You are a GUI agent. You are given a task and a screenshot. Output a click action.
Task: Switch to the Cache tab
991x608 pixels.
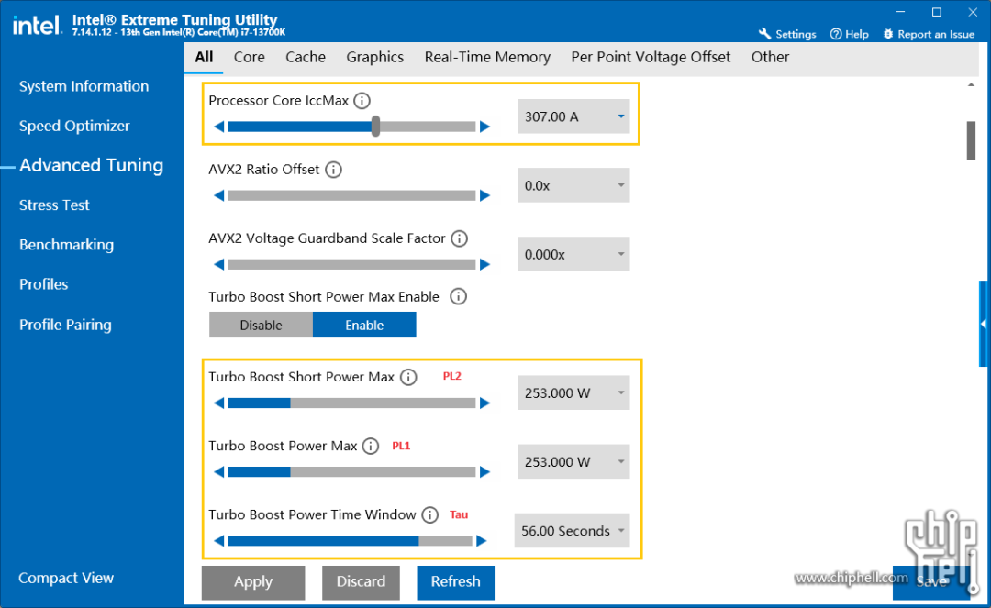[306, 58]
